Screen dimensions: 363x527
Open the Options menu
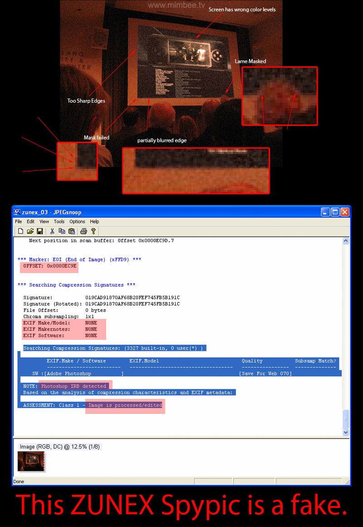(x=77, y=222)
